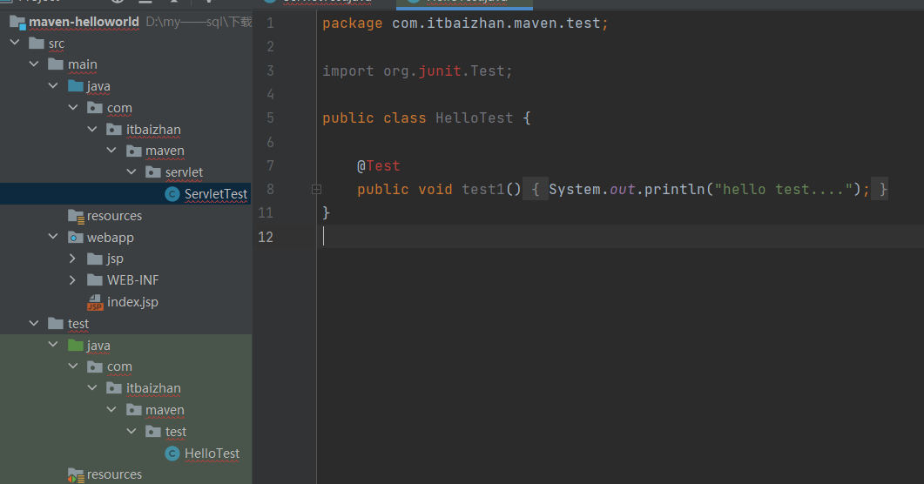
Task: Click the resources folder icon below ServletTest
Action: pos(76,216)
